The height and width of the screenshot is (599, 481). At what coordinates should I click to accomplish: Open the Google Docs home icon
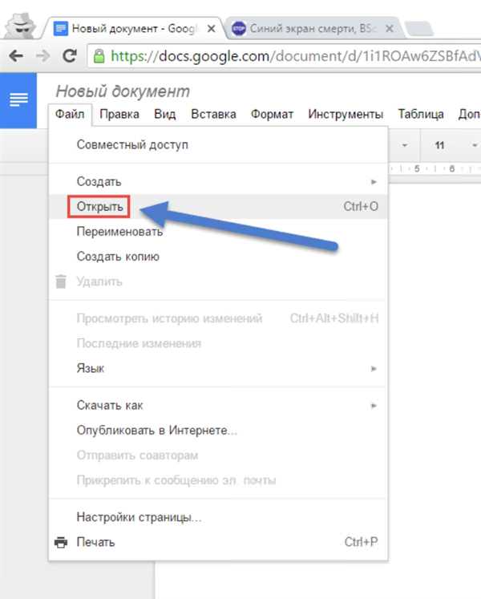tap(18, 100)
